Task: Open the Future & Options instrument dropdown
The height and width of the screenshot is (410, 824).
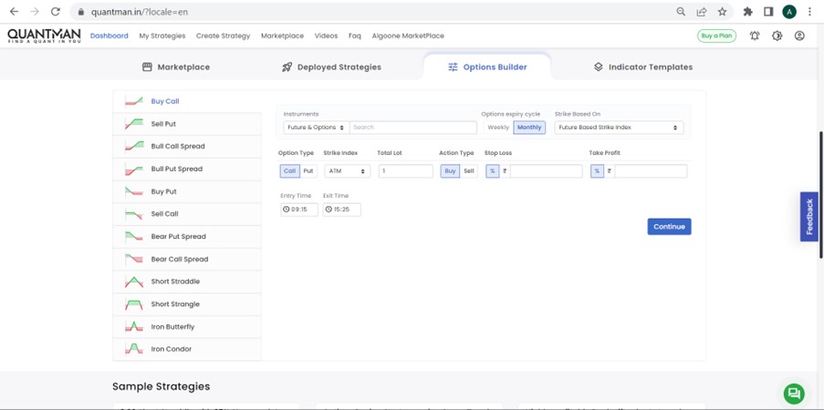Action: click(x=316, y=128)
